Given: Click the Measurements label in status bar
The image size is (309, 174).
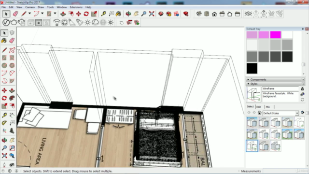Looking at the screenshot, I should (x=251, y=171).
